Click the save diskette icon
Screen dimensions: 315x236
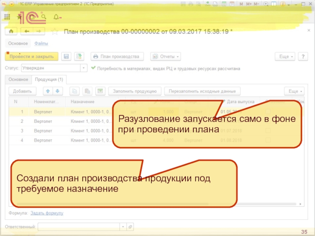point(67,57)
